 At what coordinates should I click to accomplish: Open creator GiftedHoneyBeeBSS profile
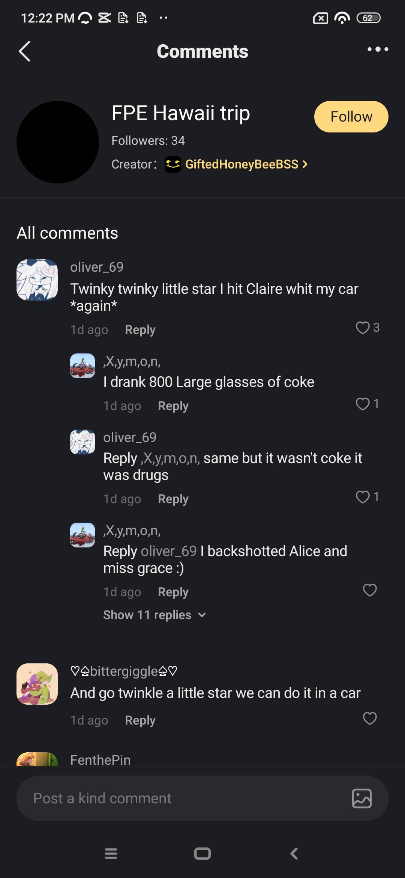tap(242, 164)
